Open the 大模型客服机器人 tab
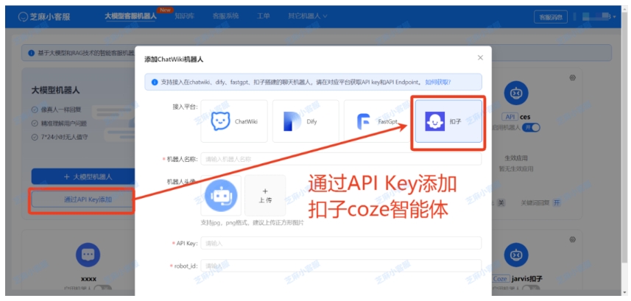This screenshot has height=301, width=631. point(130,16)
